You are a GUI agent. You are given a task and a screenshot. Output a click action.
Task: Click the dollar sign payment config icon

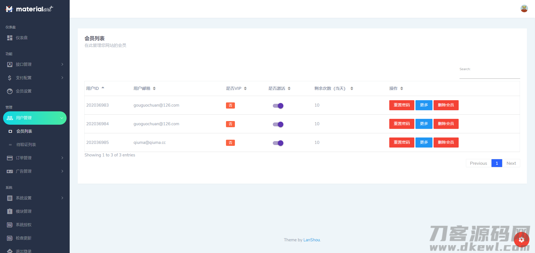[10, 78]
